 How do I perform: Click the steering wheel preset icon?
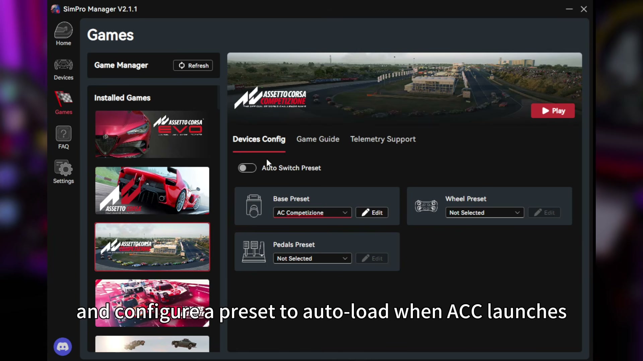[x=426, y=206]
